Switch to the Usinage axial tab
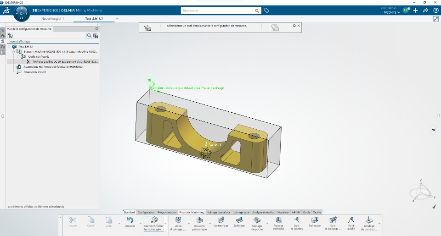Screen dimensions: 441x236 point(241,212)
